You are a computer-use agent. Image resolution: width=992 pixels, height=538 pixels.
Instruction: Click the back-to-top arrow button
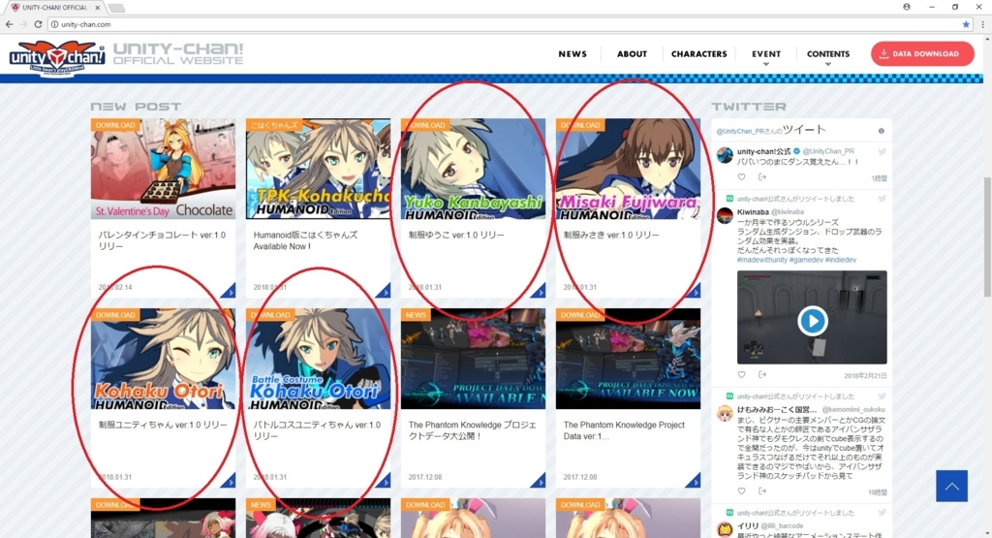(951, 486)
